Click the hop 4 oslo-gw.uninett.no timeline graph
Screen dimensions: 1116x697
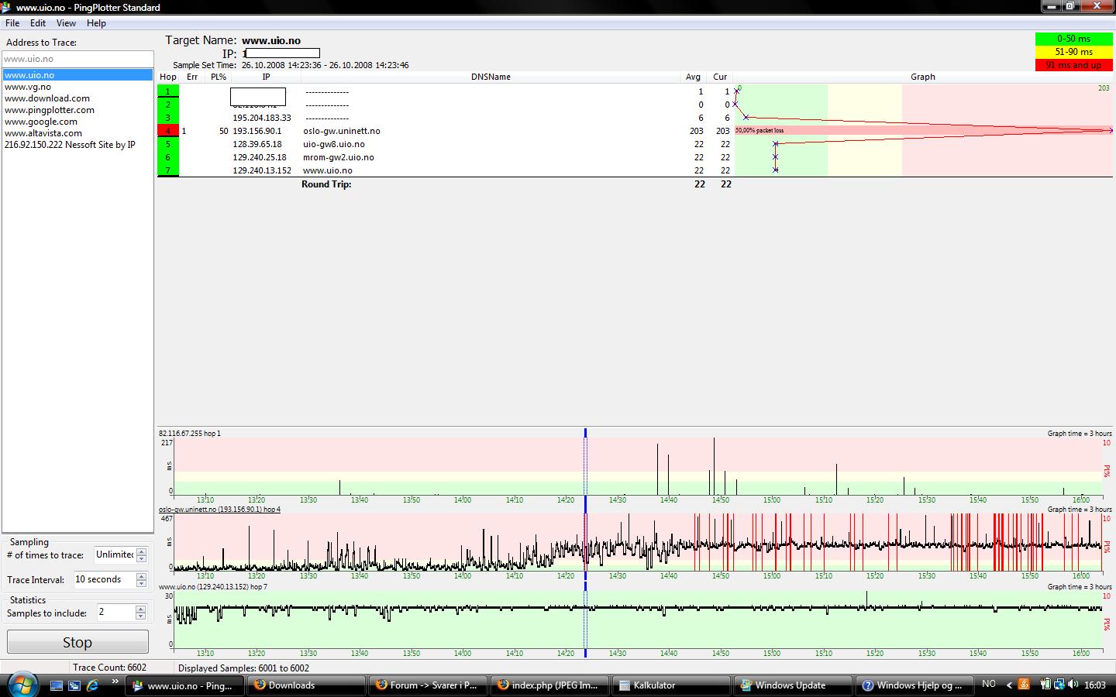point(637,542)
